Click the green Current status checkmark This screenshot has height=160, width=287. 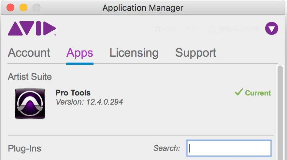point(239,92)
